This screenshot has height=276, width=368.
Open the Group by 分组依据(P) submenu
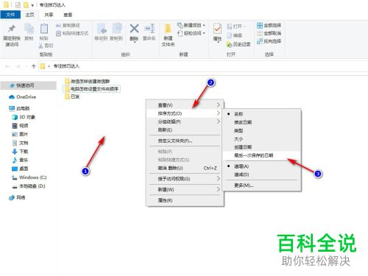[x=185, y=121]
